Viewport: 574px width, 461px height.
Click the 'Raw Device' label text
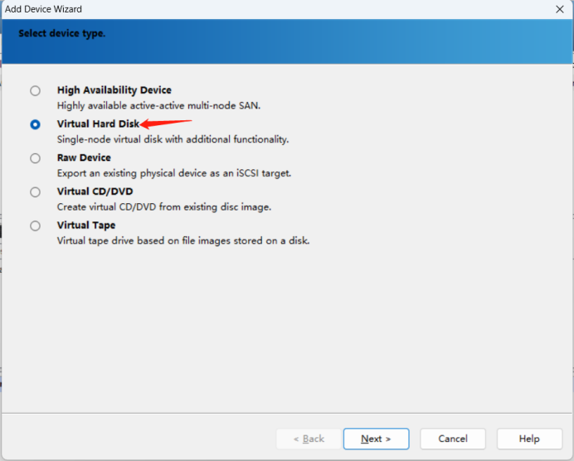click(84, 158)
